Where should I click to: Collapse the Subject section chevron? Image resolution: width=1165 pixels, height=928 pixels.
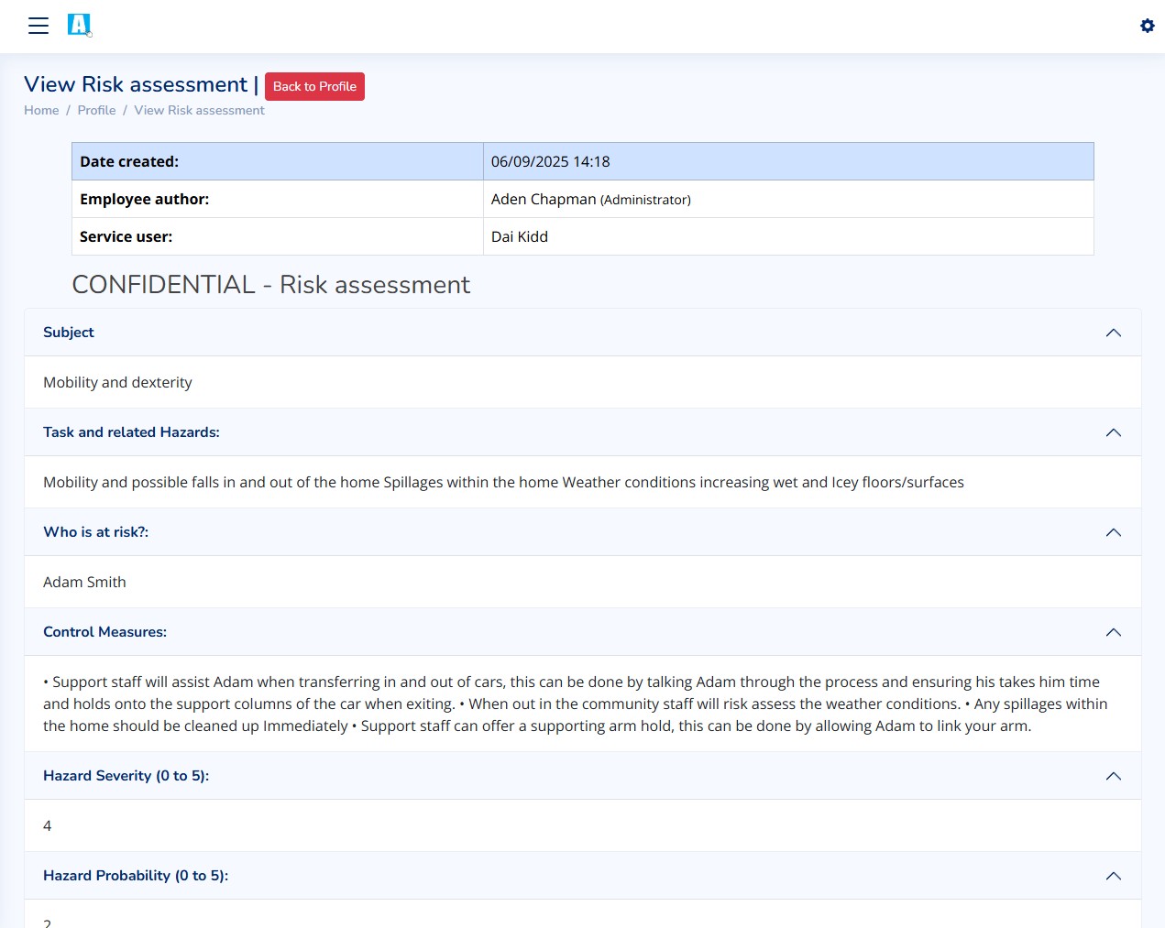1113,333
